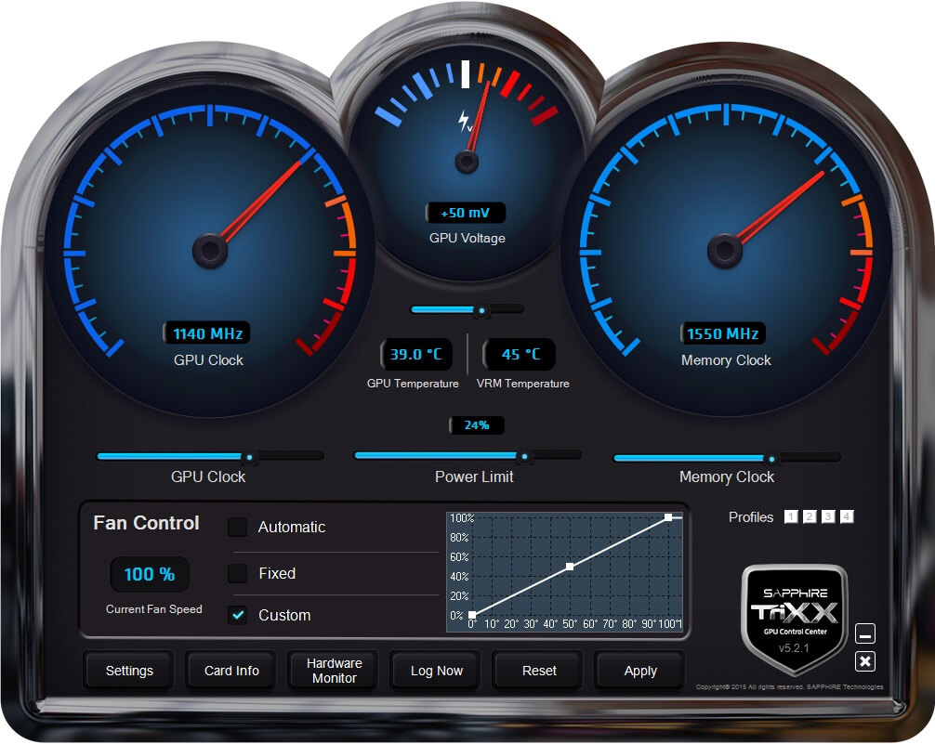This screenshot has height=744, width=935.
Task: Select profile slot 3
Action: tap(828, 517)
